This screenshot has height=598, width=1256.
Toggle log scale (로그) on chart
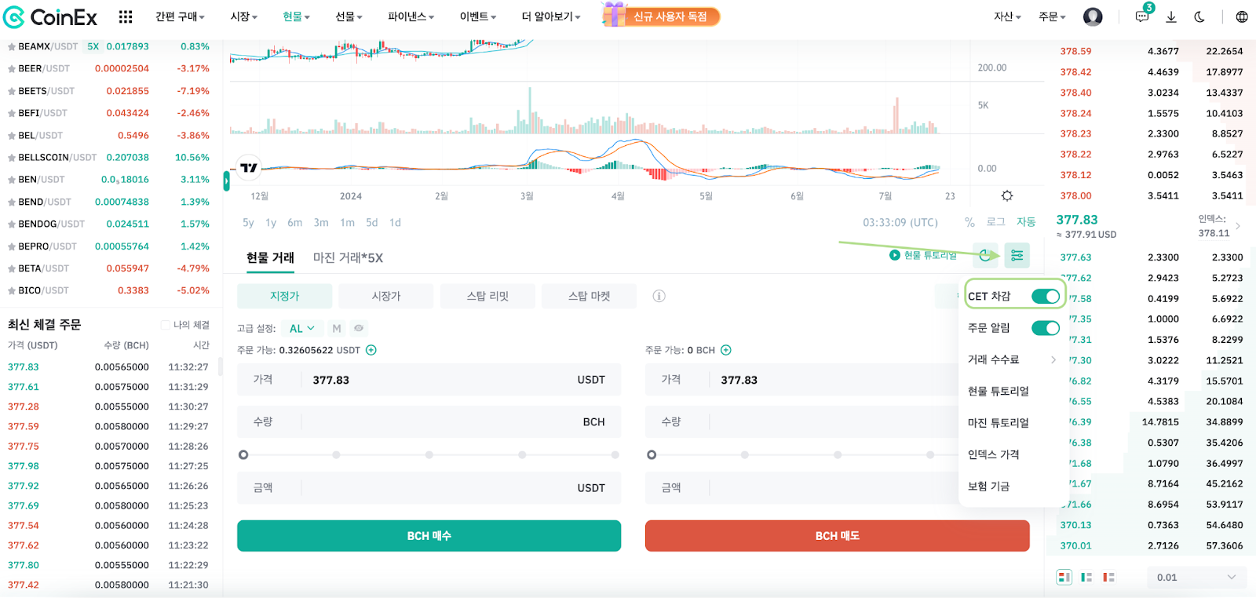[995, 222]
